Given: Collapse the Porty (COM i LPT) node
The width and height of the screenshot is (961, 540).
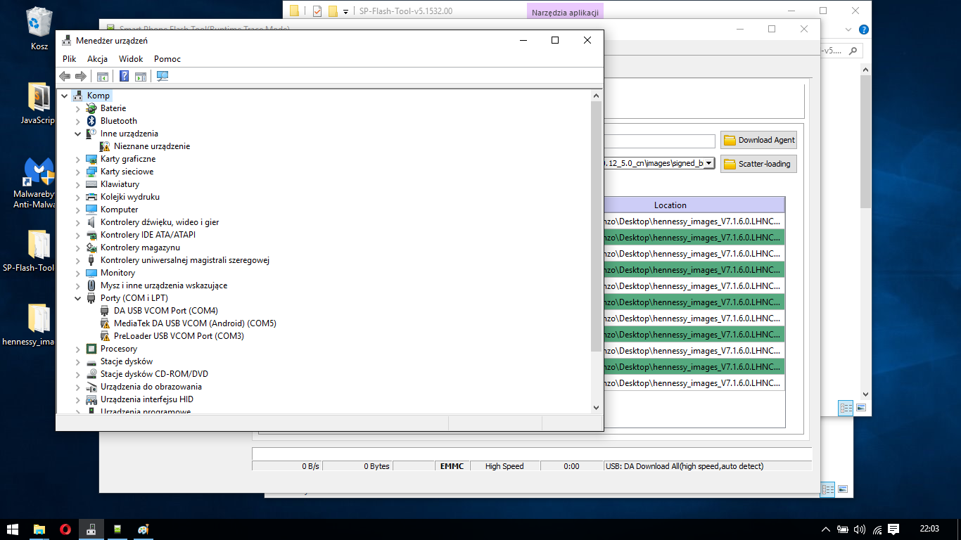Looking at the screenshot, I should pyautogui.click(x=78, y=298).
